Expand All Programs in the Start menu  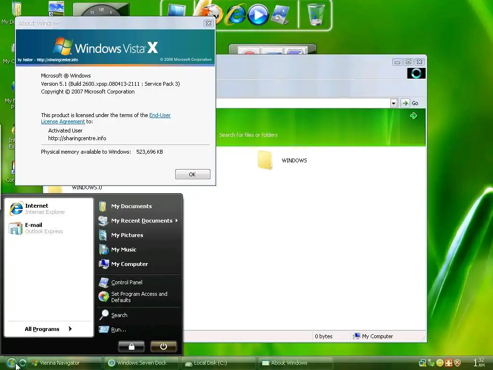[x=49, y=329]
